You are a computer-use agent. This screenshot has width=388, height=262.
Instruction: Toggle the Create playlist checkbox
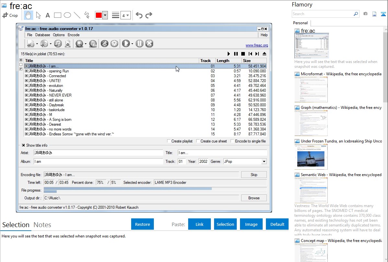[169, 141]
